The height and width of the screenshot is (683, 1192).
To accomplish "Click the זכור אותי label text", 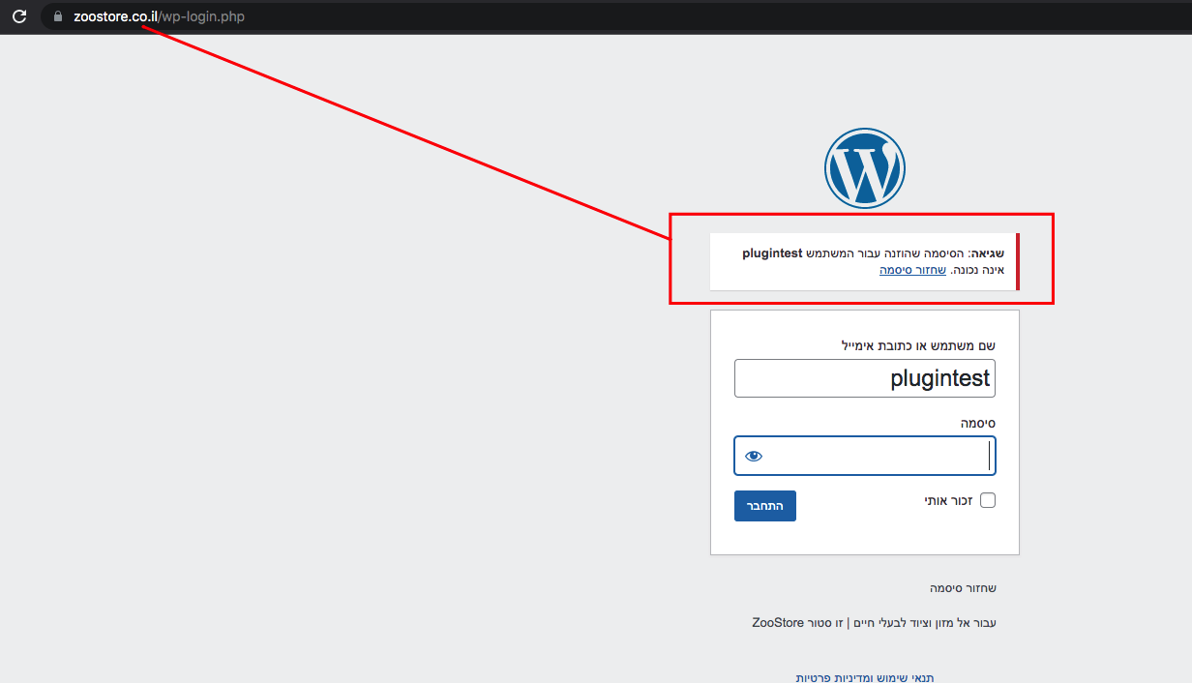I will (x=949, y=500).
